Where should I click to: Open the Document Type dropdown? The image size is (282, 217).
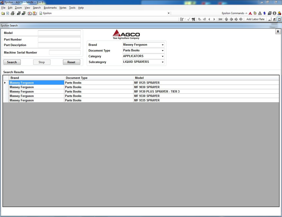click(x=162, y=51)
